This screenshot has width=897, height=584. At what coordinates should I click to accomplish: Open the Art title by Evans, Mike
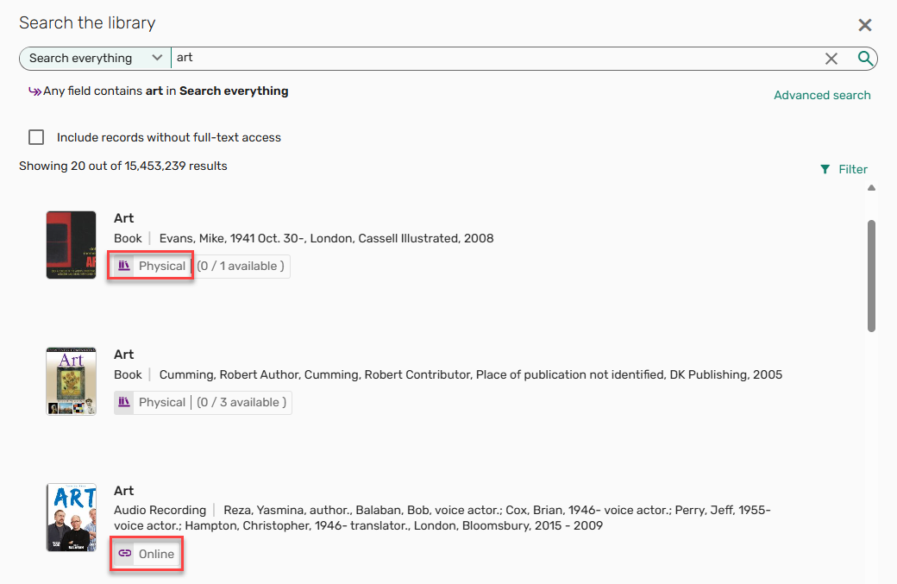(x=123, y=218)
